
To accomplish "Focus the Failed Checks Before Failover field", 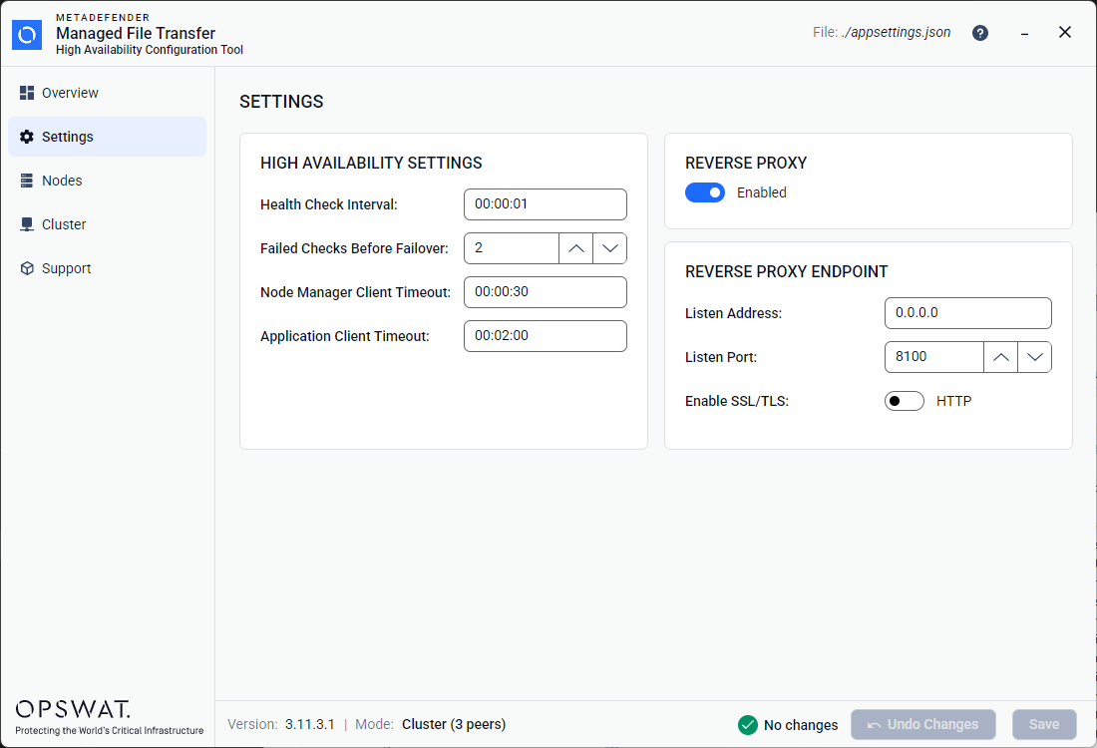I will pos(512,248).
